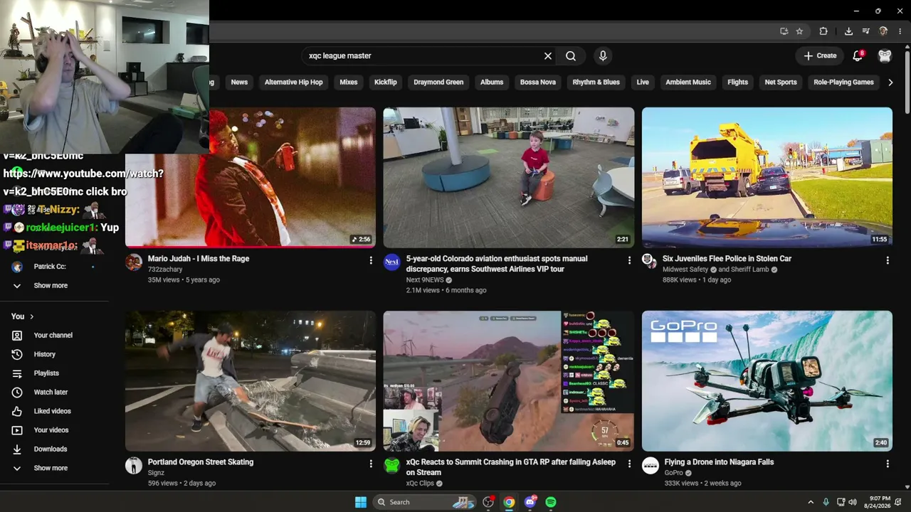Open the Signz channel avatar
The image size is (911, 512).
(134, 466)
